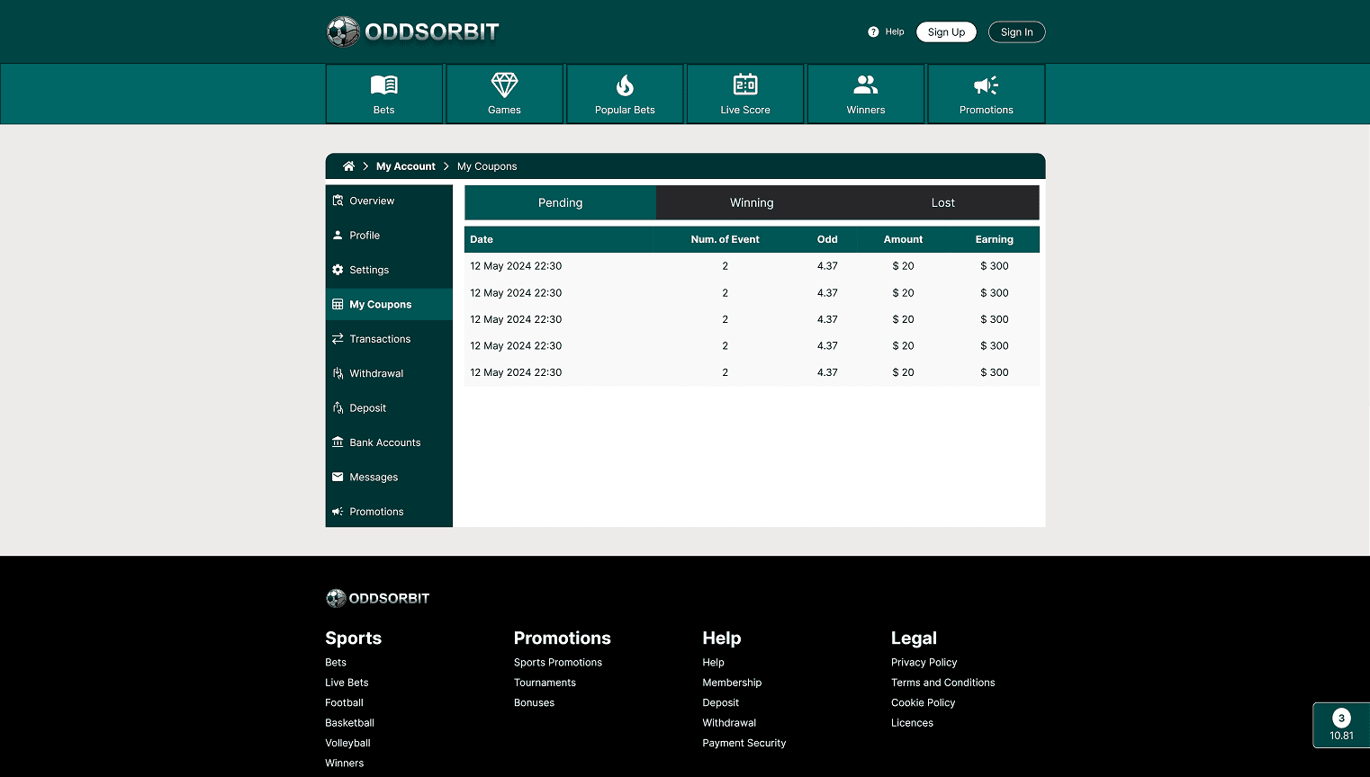Open footer Cookie Policy link
The width and height of the screenshot is (1370, 777).
[x=924, y=702]
